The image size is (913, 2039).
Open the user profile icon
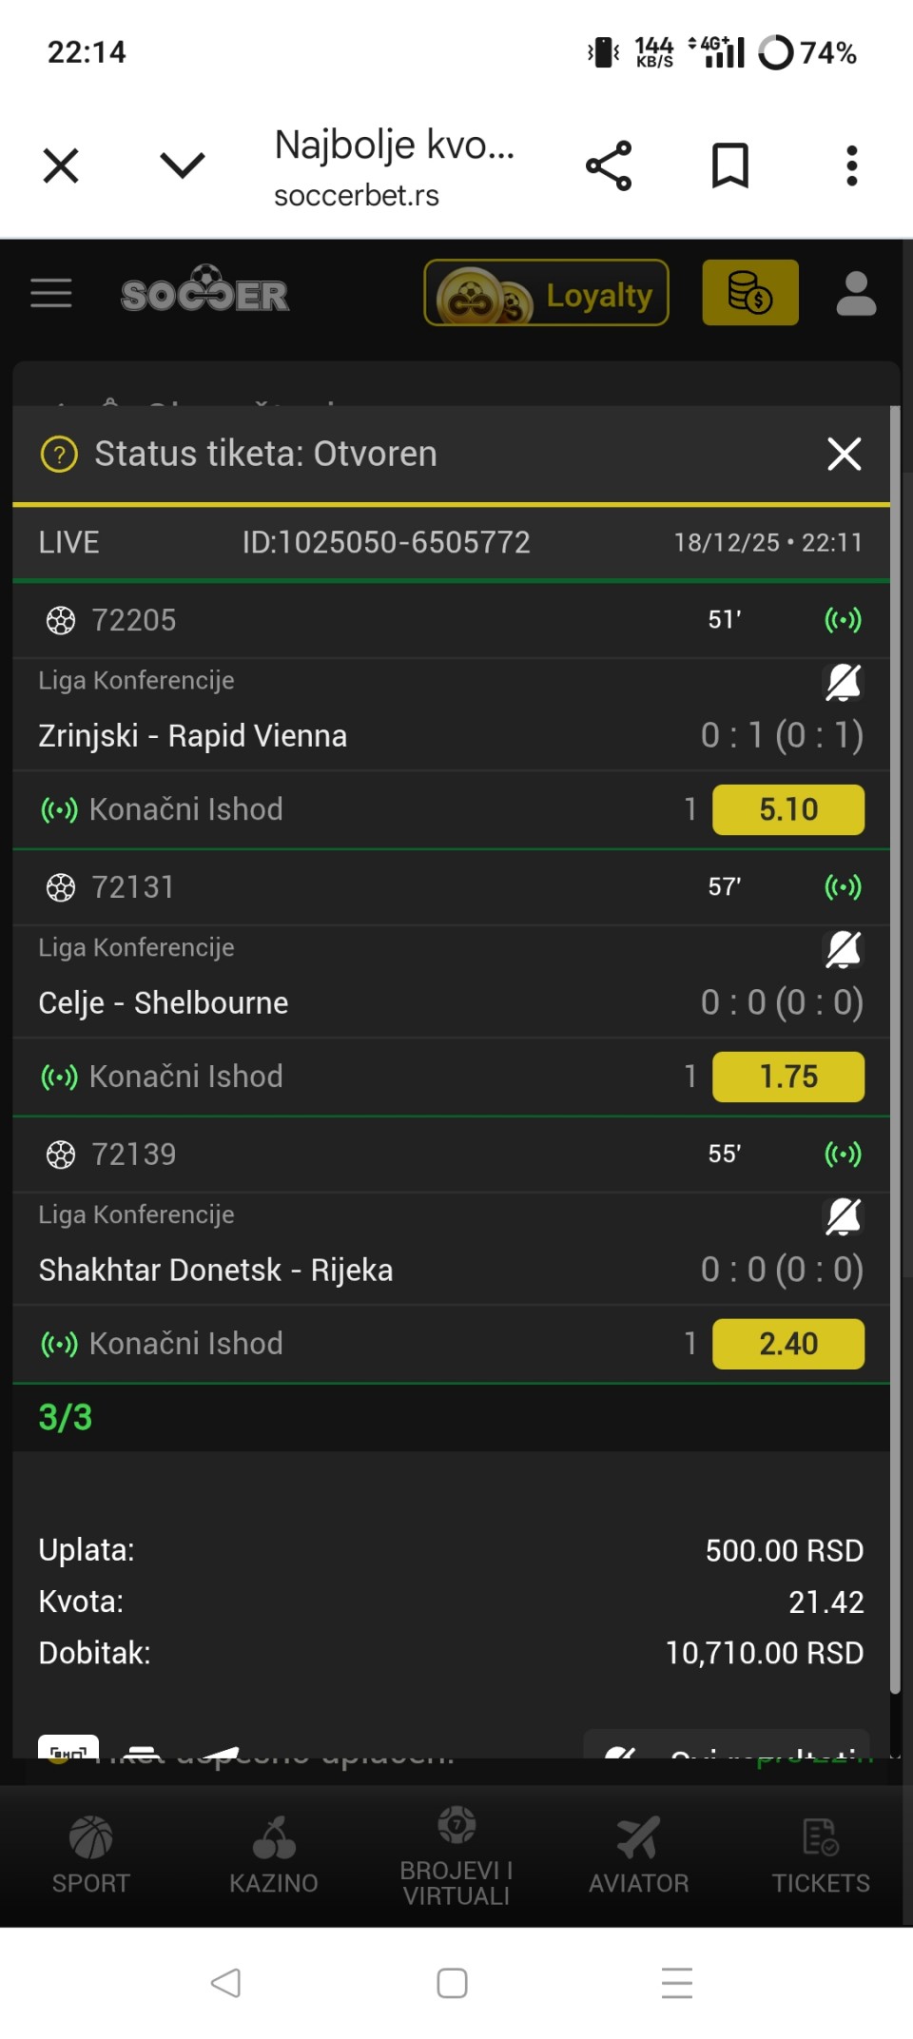tap(856, 293)
